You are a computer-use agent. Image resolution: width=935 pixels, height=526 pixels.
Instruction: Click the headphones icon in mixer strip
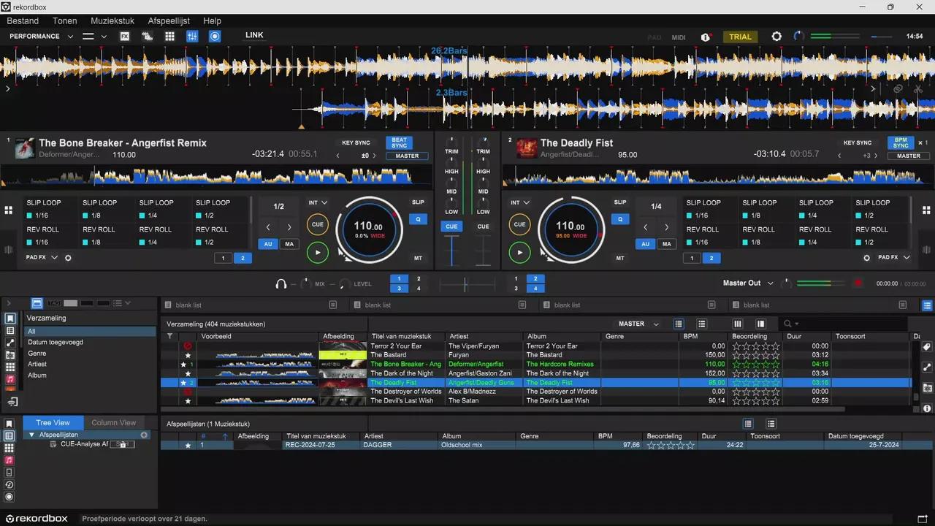coord(280,284)
